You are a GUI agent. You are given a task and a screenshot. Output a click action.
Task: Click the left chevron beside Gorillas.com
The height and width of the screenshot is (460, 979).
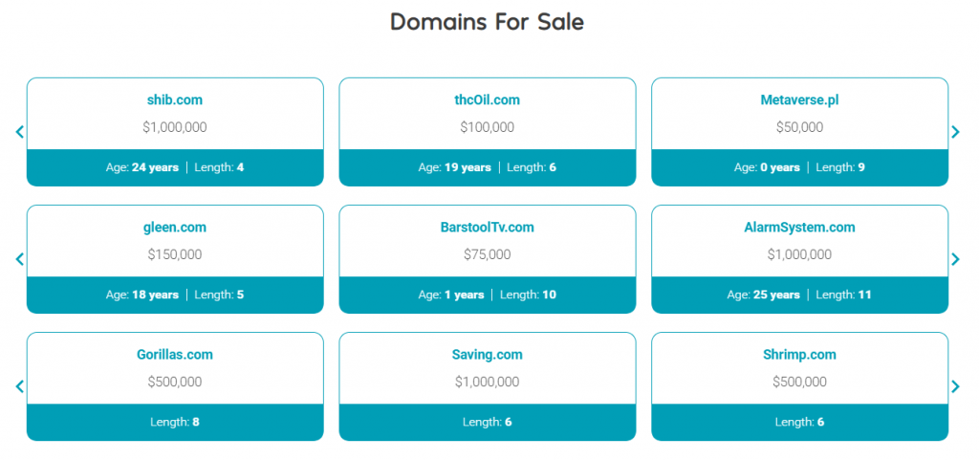pos(19,386)
